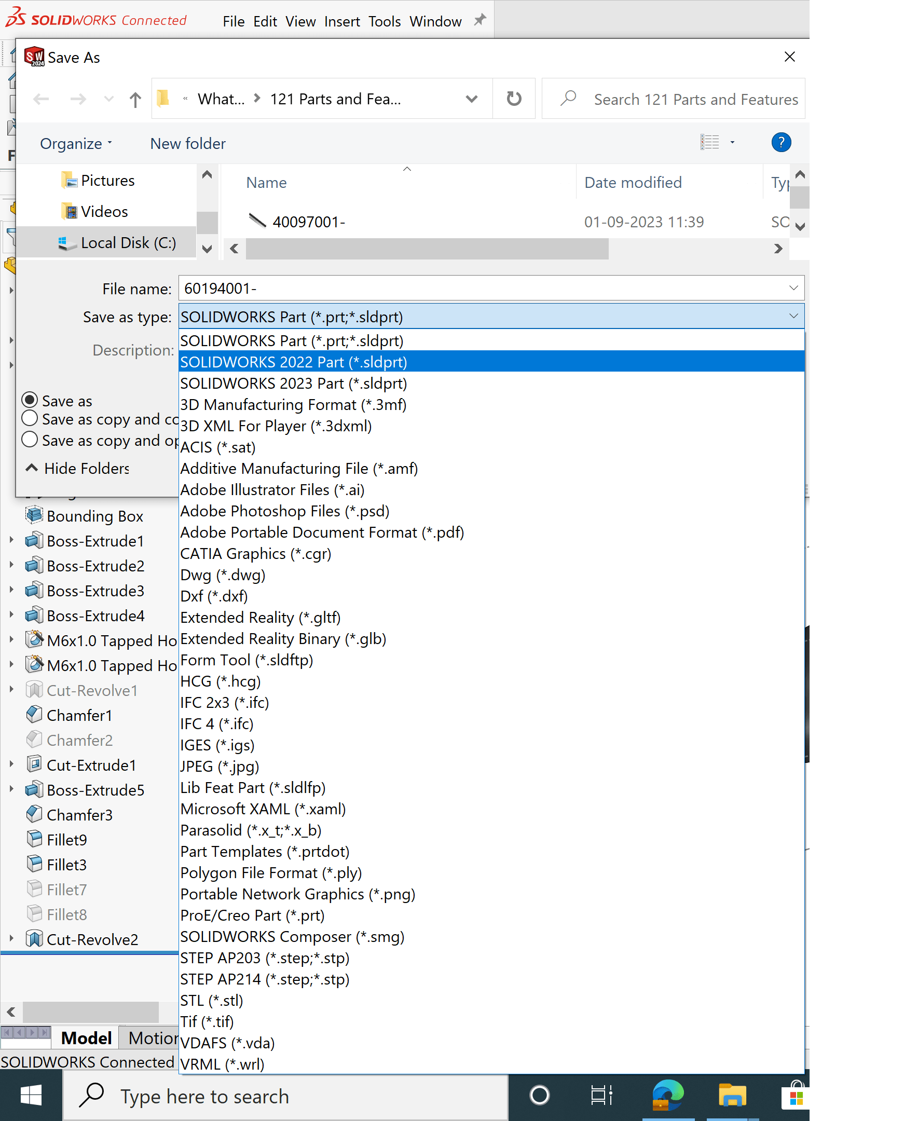The image size is (904, 1121).
Task: Expand the Cut-Revolve2 tree node
Action: [x=11, y=939]
